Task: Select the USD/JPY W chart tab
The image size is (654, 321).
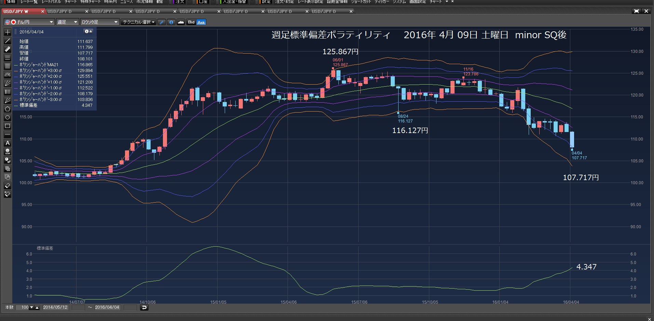Action: (24, 12)
